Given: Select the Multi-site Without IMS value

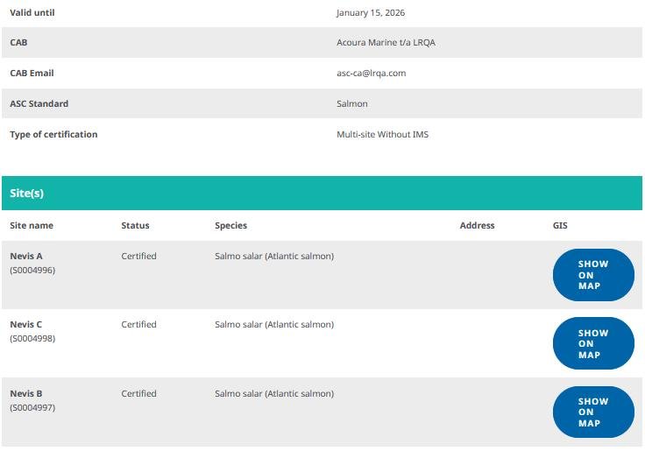Looking at the screenshot, I should pos(383,135).
